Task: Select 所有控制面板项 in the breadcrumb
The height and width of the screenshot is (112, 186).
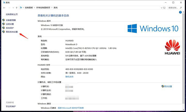Action: point(43,8)
